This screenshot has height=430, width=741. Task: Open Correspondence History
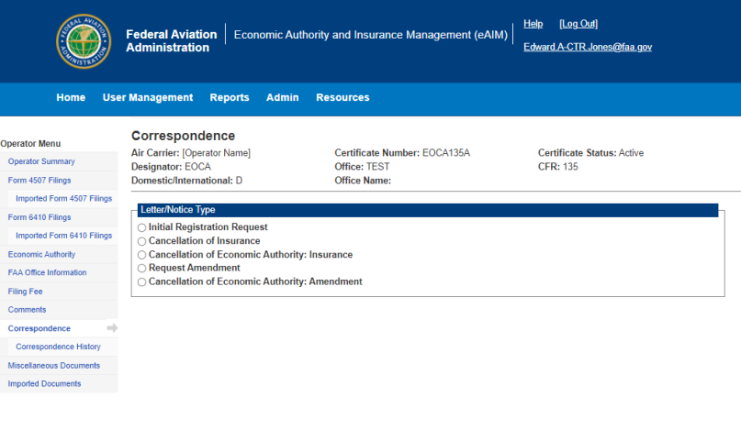58,347
